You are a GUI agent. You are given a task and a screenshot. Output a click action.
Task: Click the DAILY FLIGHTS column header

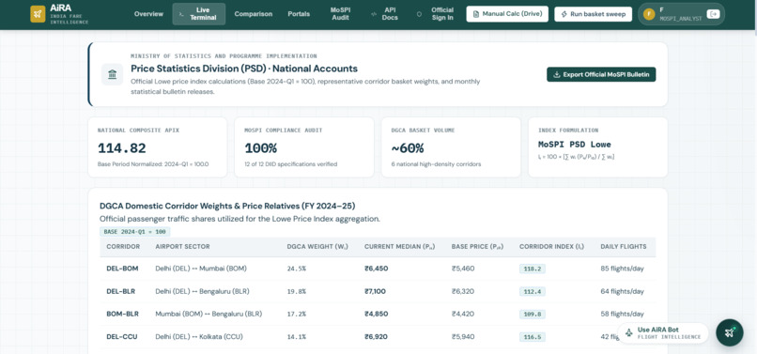click(x=624, y=246)
